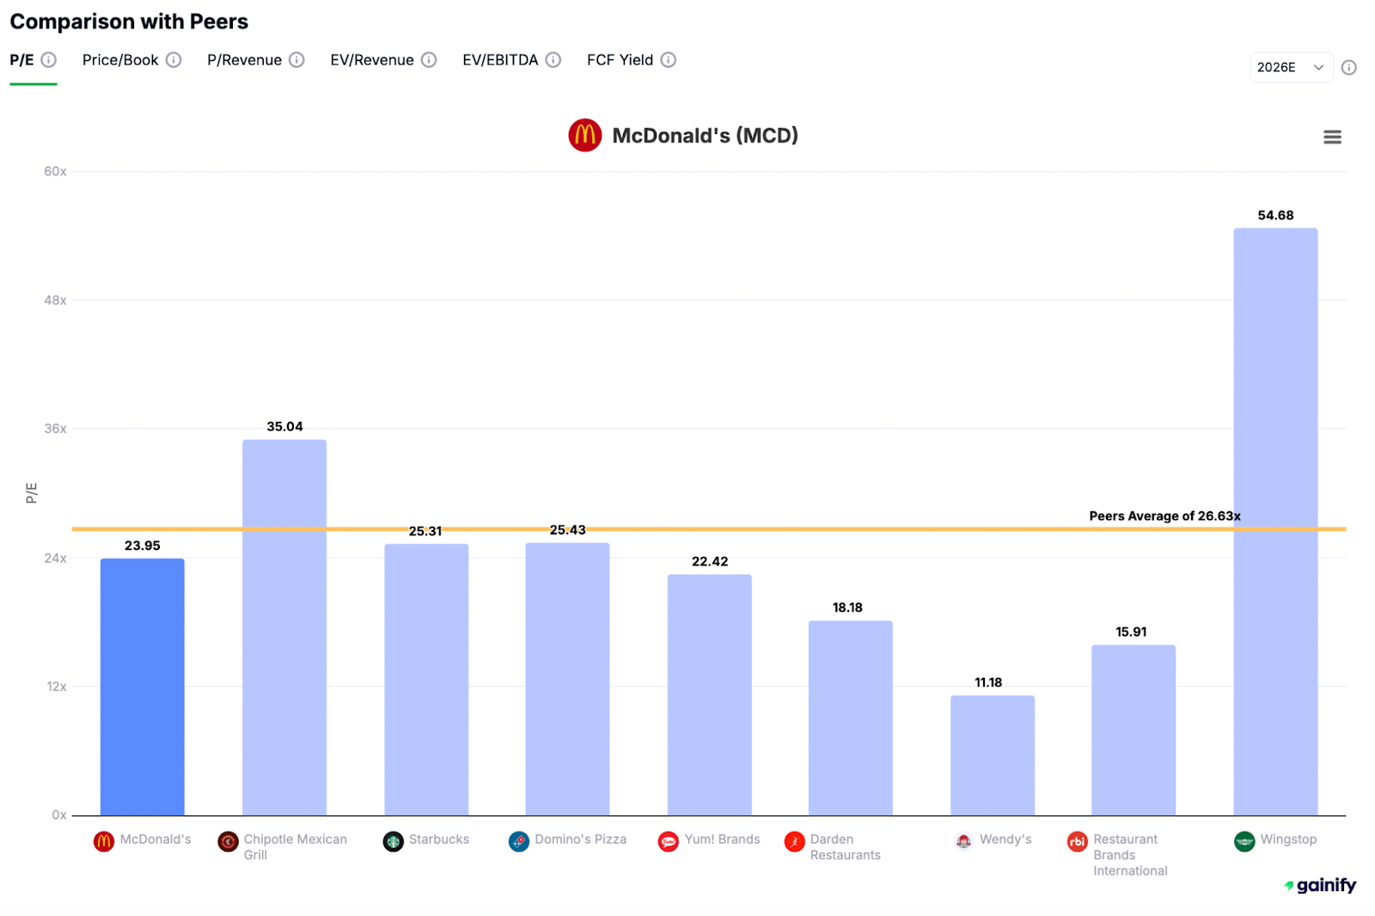Click the 54.68 value label

1275,216
